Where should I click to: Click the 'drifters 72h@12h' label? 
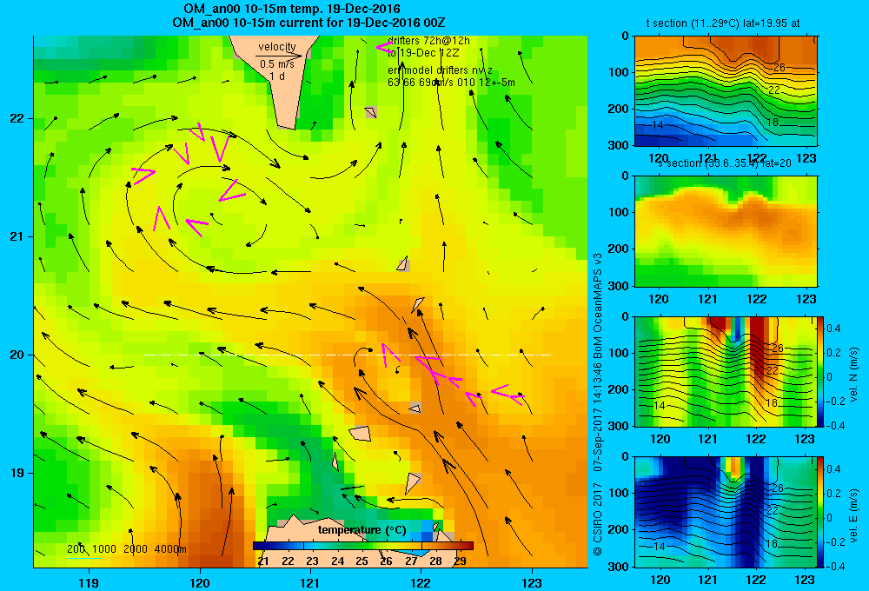428,41
